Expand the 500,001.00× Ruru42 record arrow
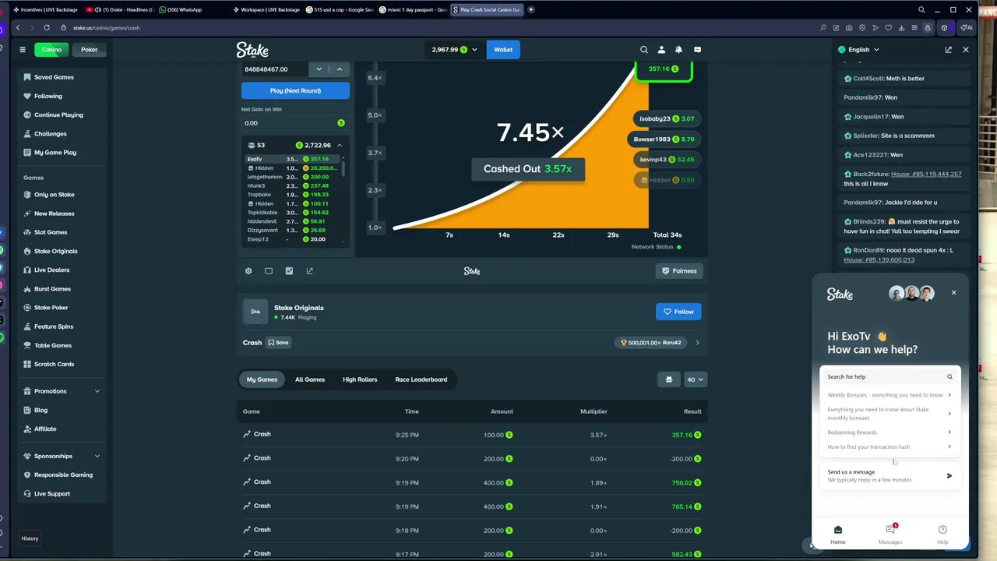This screenshot has width=997, height=561. click(697, 343)
